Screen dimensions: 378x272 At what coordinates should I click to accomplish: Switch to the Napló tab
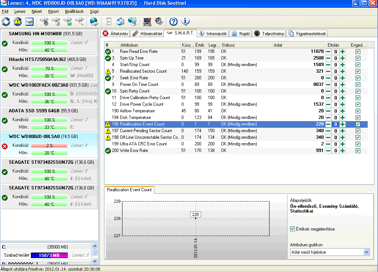(x=240, y=33)
